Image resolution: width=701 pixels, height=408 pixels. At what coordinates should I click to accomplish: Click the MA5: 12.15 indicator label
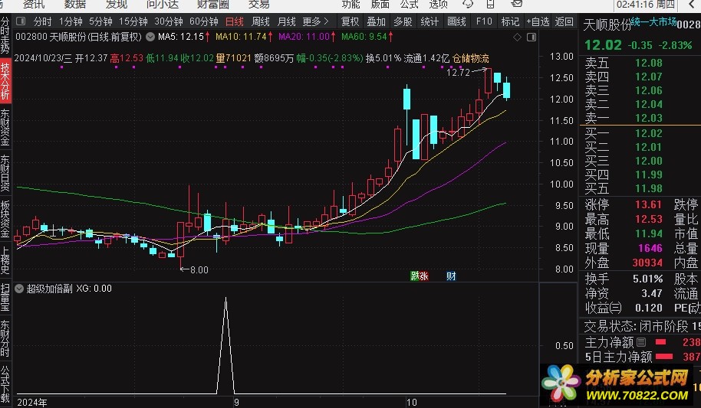click(x=184, y=37)
